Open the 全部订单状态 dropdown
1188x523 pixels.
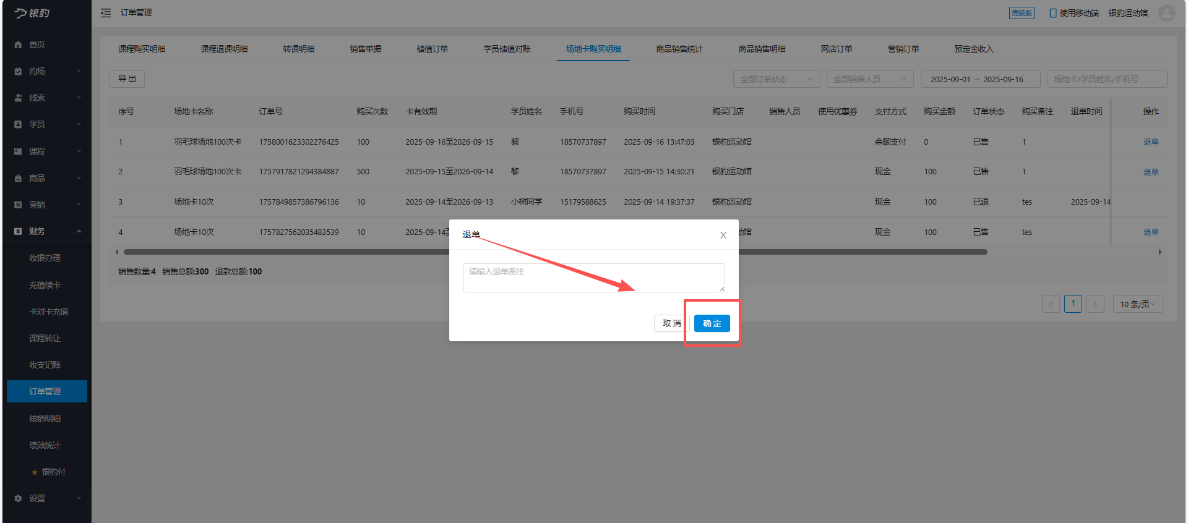coord(776,79)
